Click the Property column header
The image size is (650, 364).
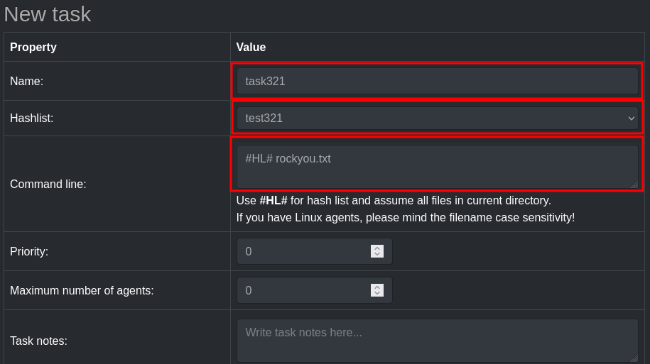click(x=33, y=48)
